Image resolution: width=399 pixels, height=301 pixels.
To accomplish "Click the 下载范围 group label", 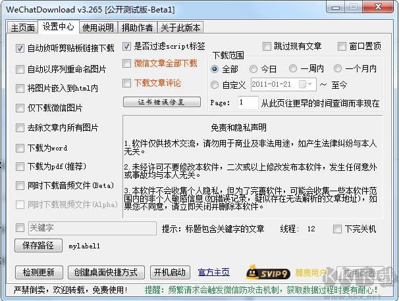I will click(228, 55).
